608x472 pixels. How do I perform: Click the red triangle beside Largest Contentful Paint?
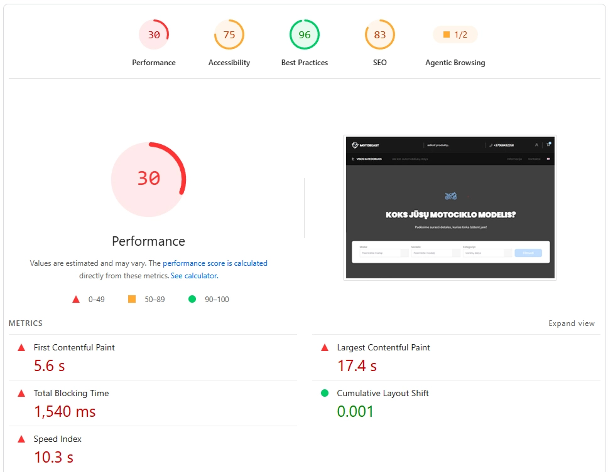[x=325, y=348]
